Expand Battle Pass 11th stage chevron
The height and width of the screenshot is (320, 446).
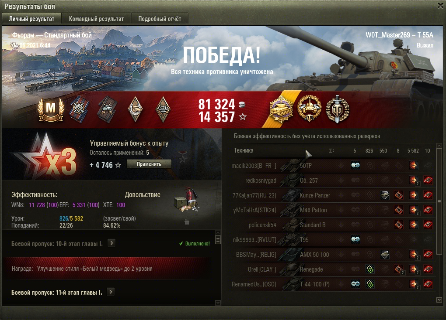111,292
